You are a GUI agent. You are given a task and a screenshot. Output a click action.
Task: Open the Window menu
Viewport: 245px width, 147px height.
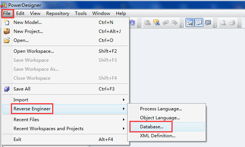click(x=101, y=13)
